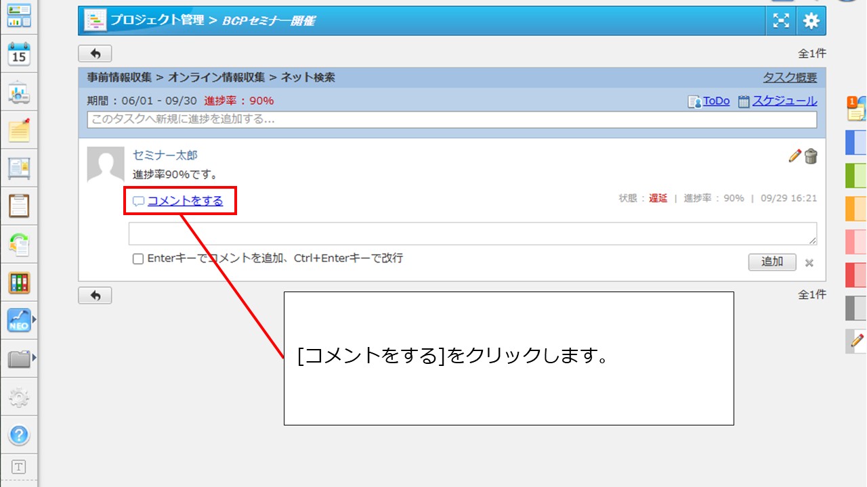Focus the このタスクへ新規に進捗を追加する field
This screenshot has width=867, height=487.
pyautogui.click(x=452, y=120)
